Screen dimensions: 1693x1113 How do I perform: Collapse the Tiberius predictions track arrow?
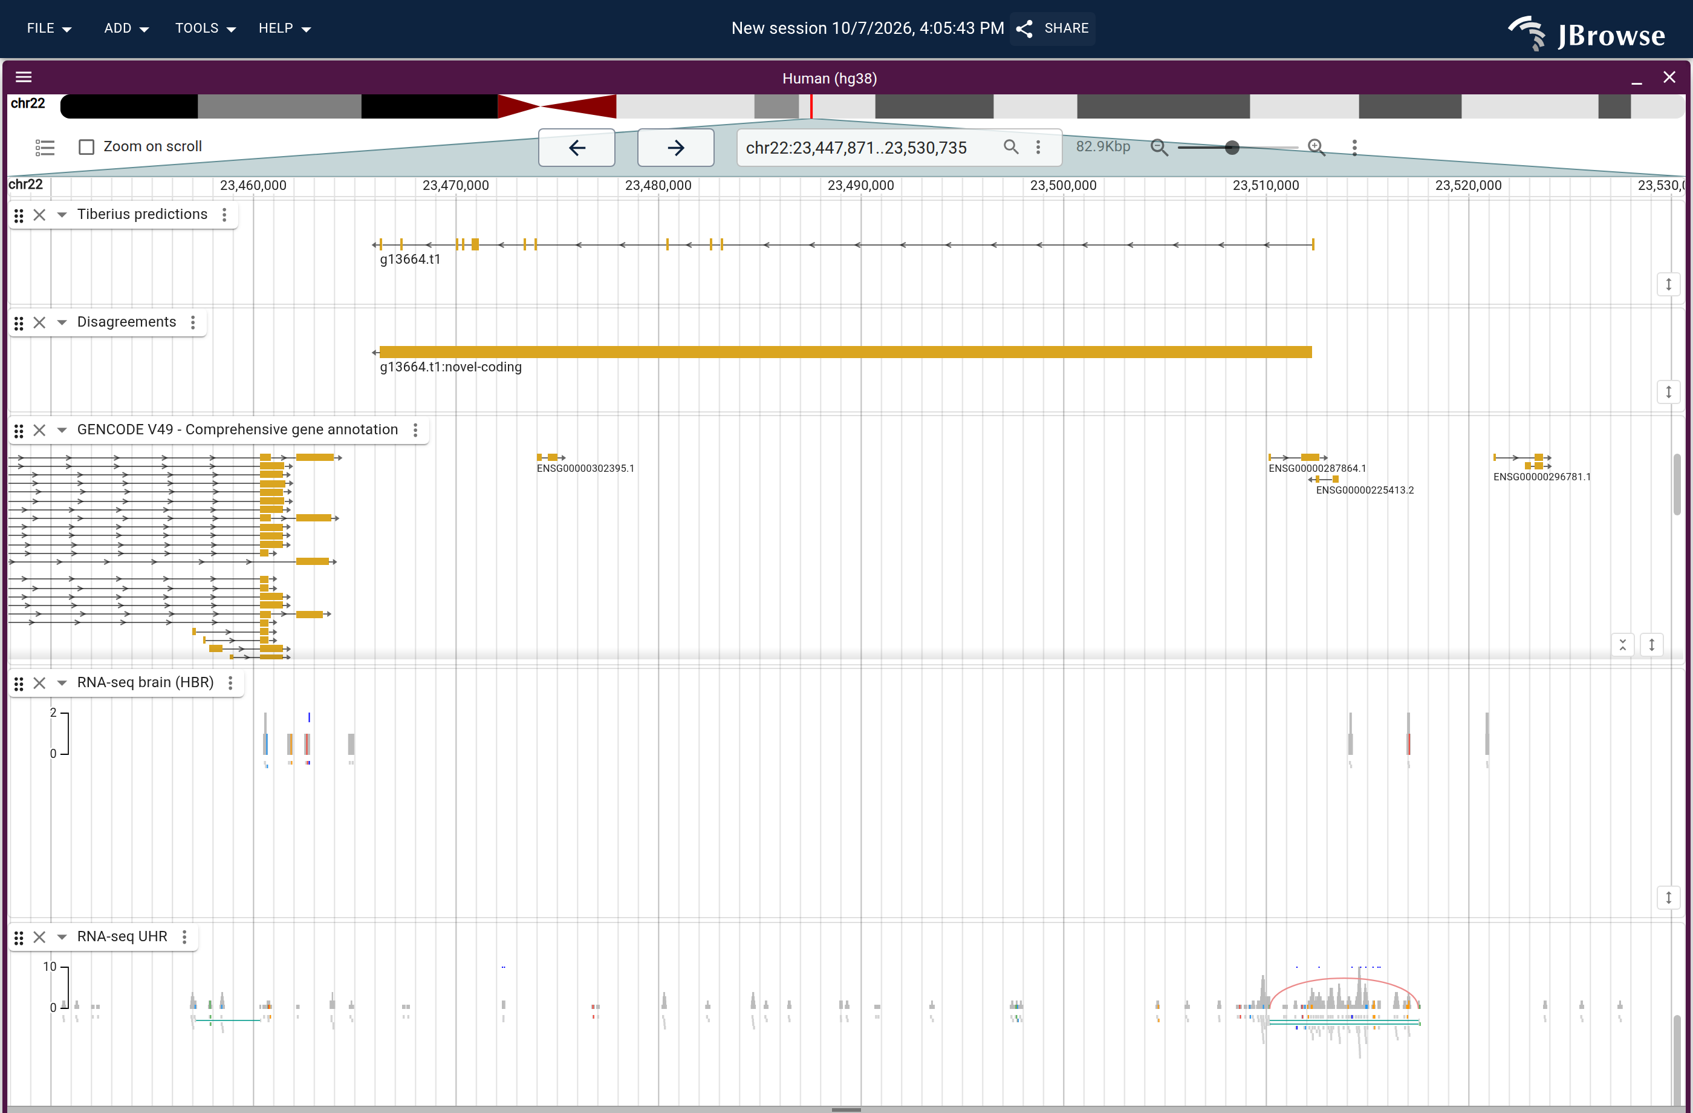tap(62, 215)
